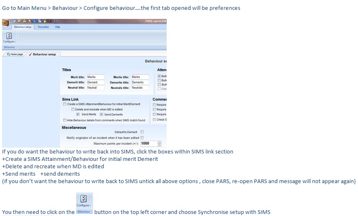This screenshot has width=358, height=216.
Task: Toggle the Send Merits checkbox
Action: 78,114
